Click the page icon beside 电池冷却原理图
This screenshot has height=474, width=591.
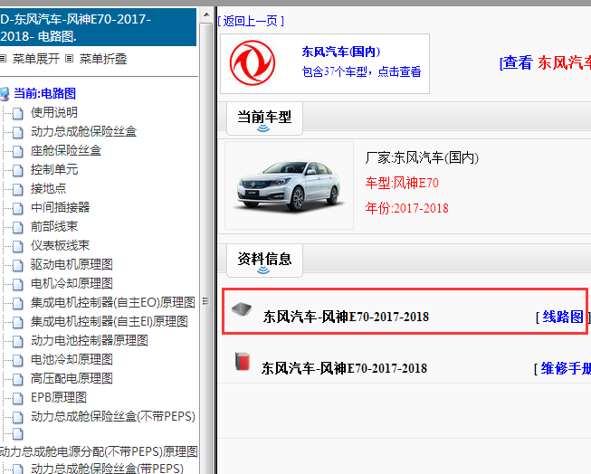coord(18,360)
